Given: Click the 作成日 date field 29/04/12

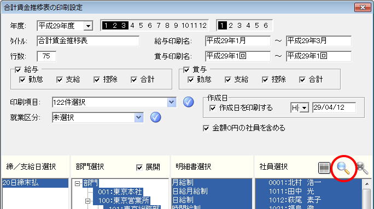Looking at the screenshot, I should (x=334, y=108).
